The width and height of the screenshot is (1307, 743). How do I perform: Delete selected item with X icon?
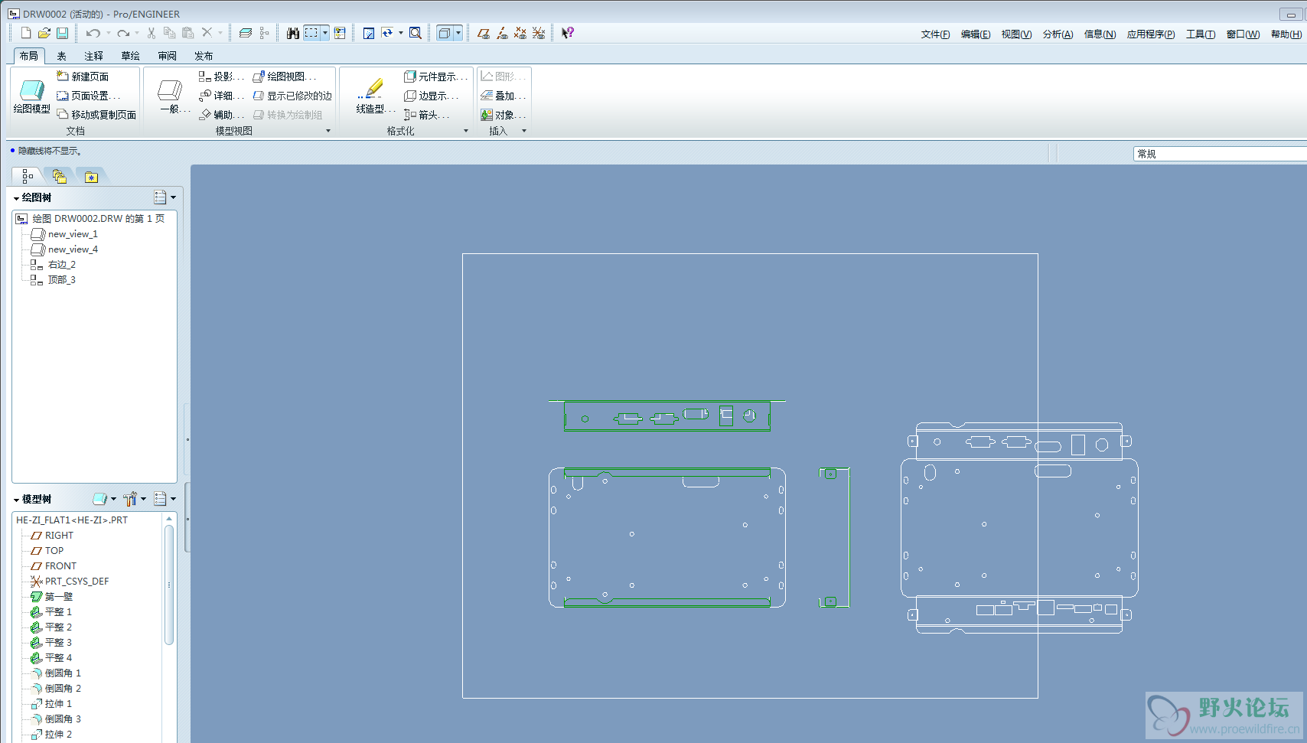point(207,33)
